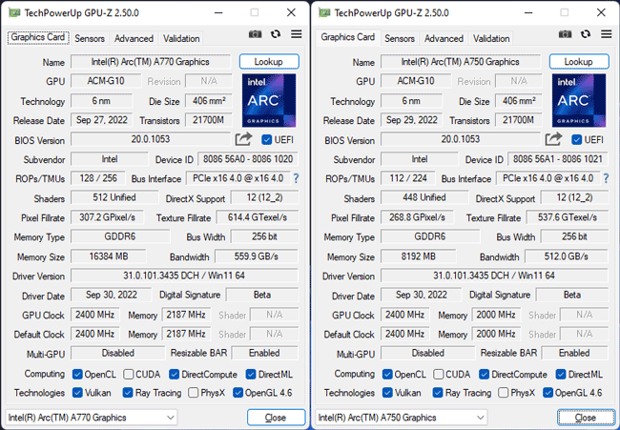Open the hamburger menu in A750 window

(x=606, y=34)
